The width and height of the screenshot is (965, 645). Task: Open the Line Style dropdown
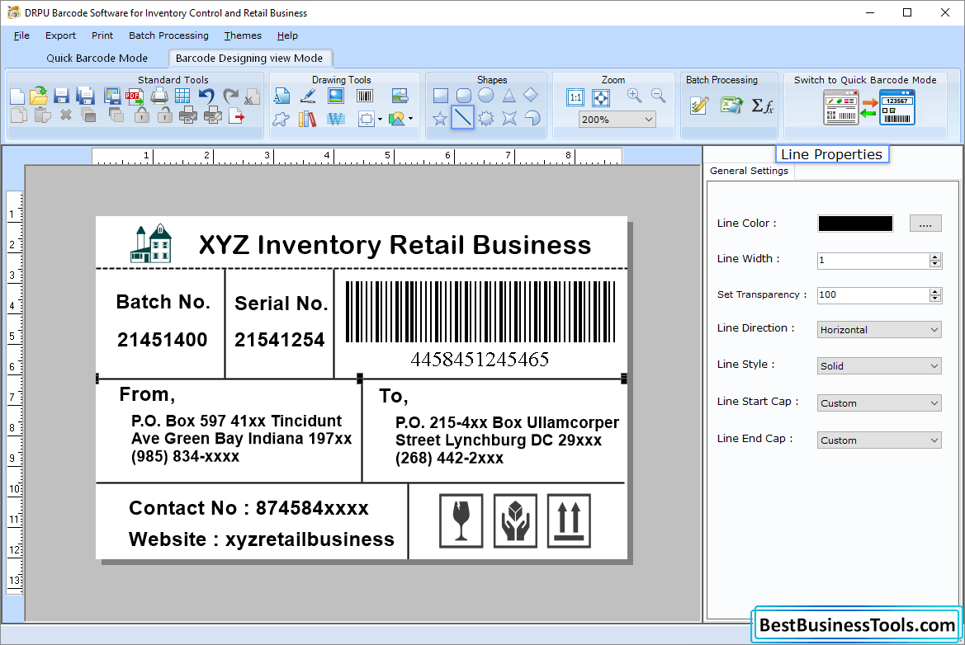pyautogui.click(x=879, y=366)
